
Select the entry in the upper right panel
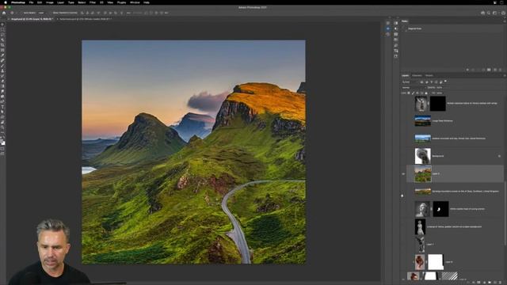tap(452, 28)
